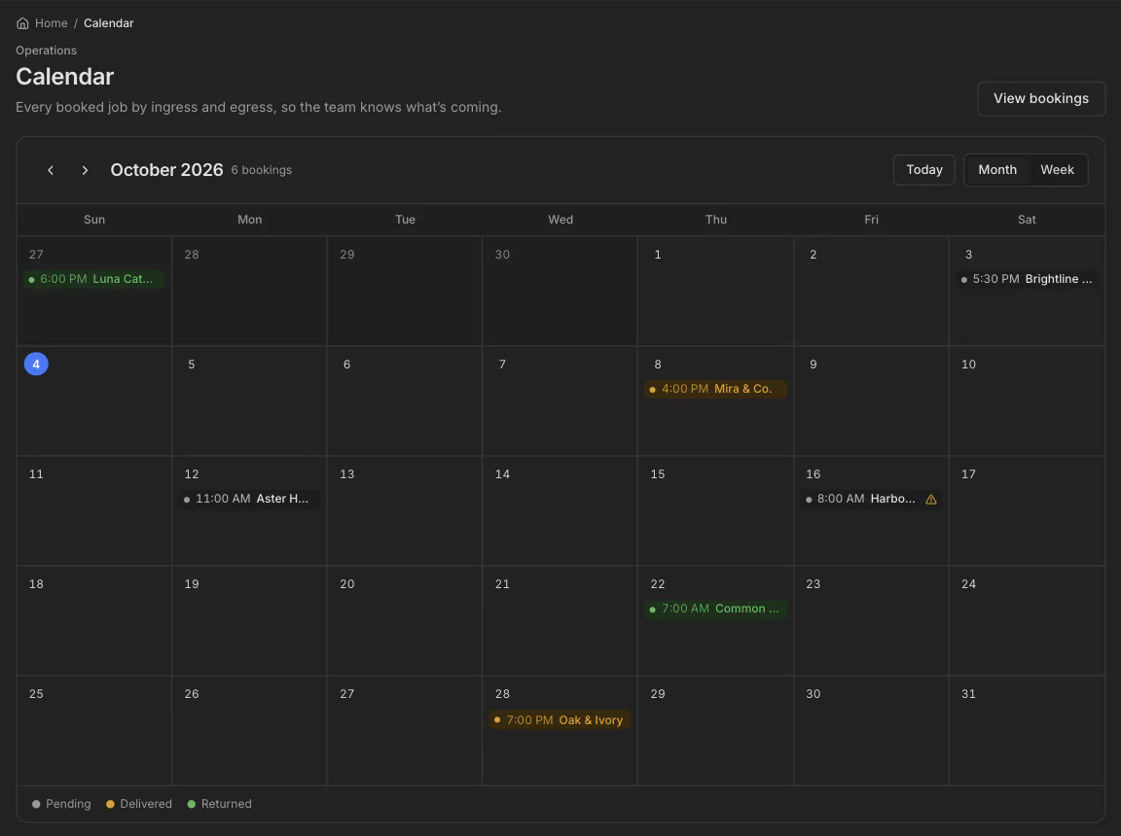The height and width of the screenshot is (836, 1121).
Task: Click the Sun column header
Action: coord(94,220)
